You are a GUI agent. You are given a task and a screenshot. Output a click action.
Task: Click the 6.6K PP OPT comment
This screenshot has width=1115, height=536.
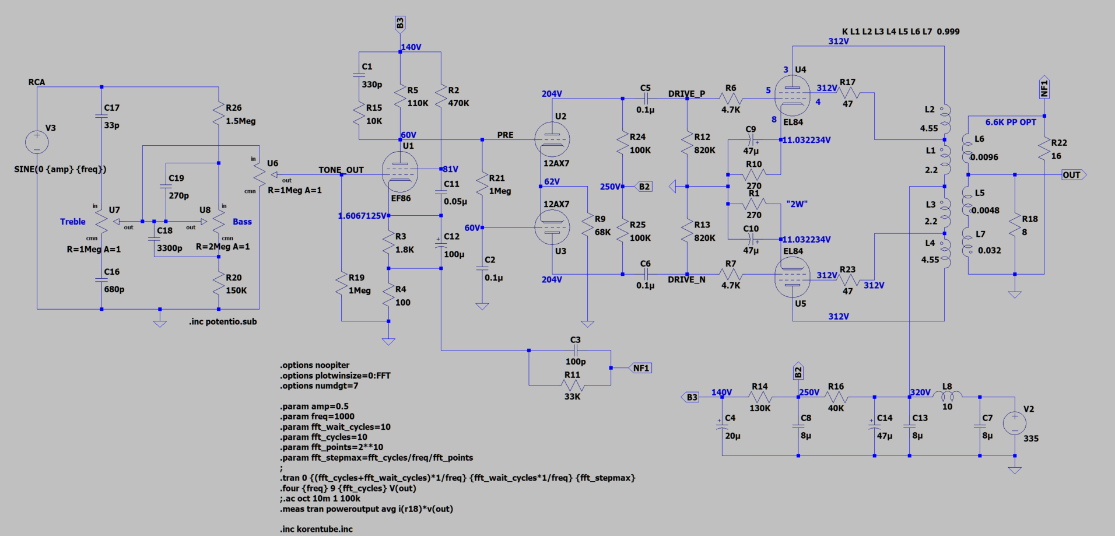pos(1011,122)
